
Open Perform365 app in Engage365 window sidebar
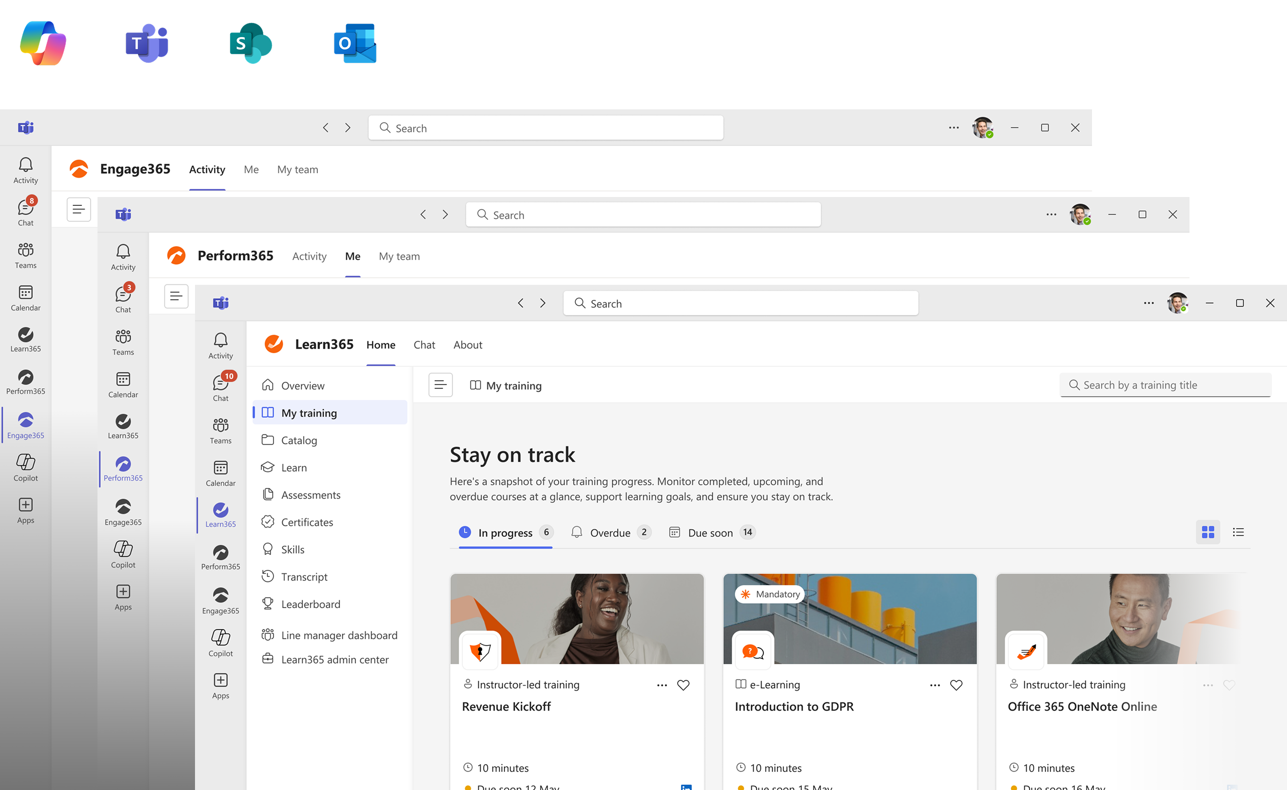[25, 382]
